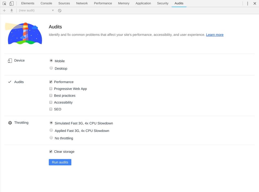Viewport: 259px width, 192px height.
Task: Choose Applied Fast 3G throttling radio
Action: [51, 130]
